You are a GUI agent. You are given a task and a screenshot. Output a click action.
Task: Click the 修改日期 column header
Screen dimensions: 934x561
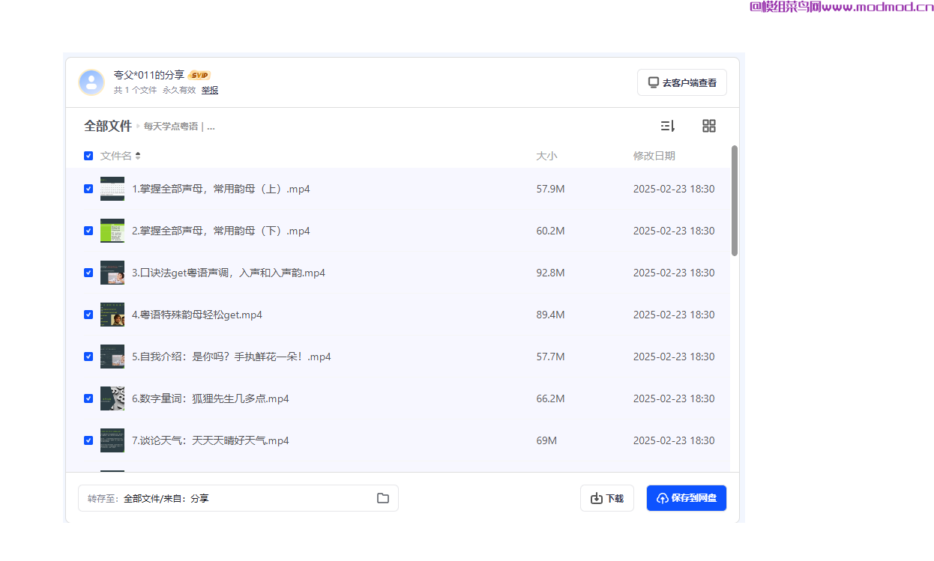[654, 156]
